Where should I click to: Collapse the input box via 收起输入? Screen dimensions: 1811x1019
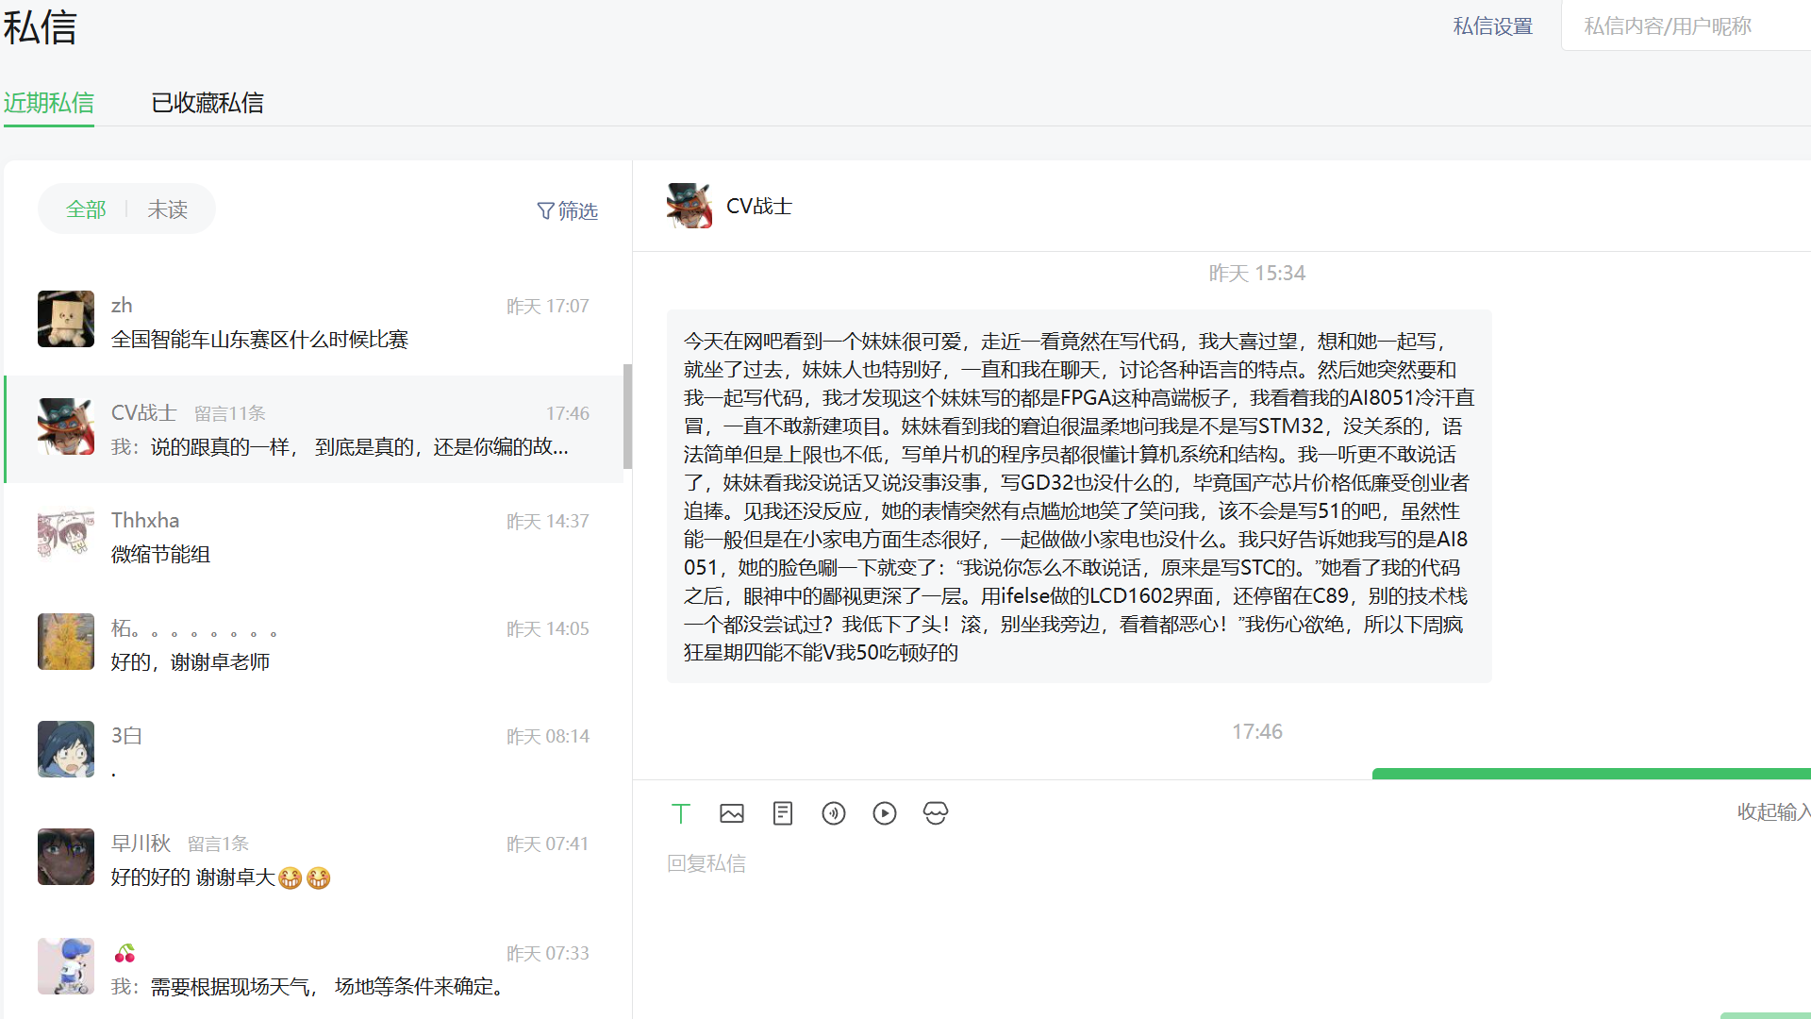(1772, 811)
